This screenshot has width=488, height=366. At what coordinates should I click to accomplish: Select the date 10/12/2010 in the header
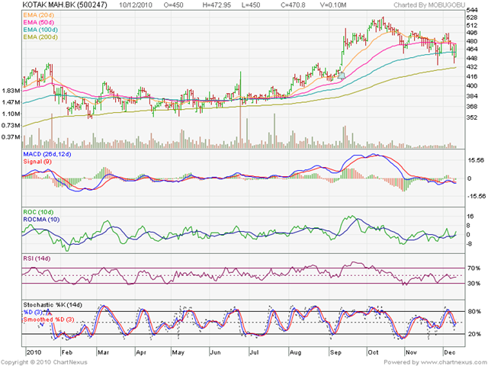(136, 5)
